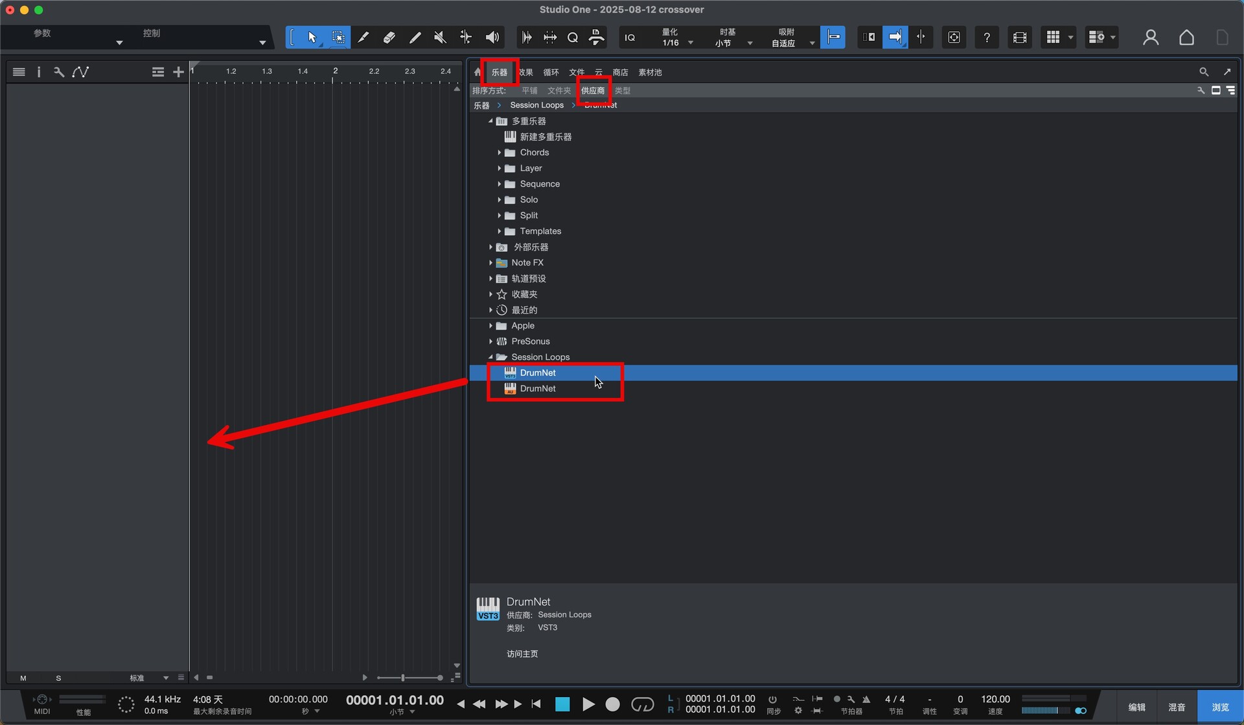Expand the Apple vendor folder
Image resolution: width=1244 pixels, height=725 pixels.
pyautogui.click(x=490, y=326)
